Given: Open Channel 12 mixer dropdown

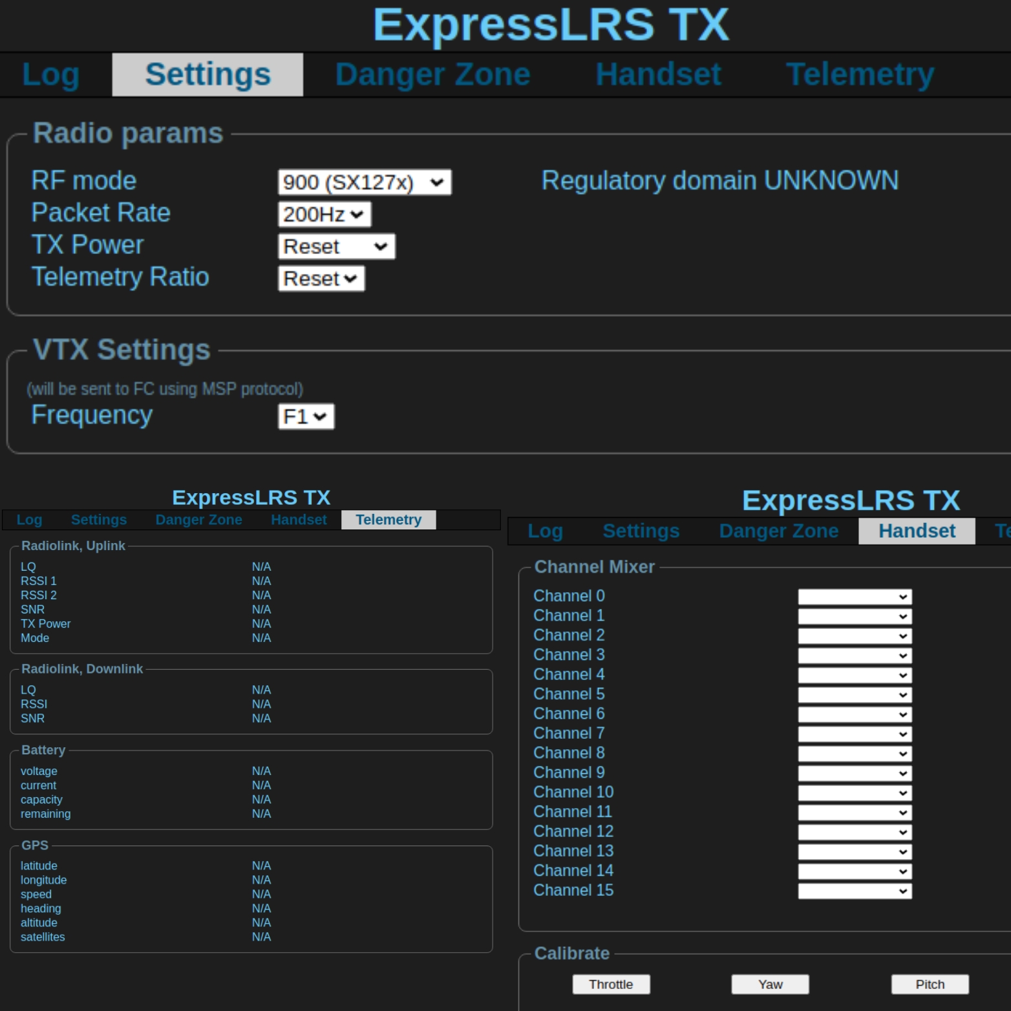Looking at the screenshot, I should pyautogui.click(x=855, y=832).
